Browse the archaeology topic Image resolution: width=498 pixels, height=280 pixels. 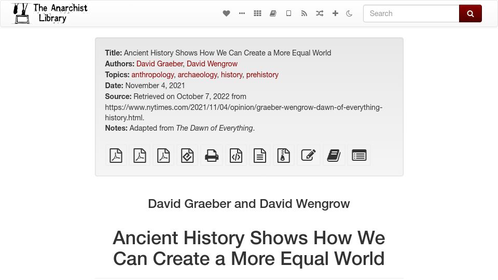click(197, 75)
